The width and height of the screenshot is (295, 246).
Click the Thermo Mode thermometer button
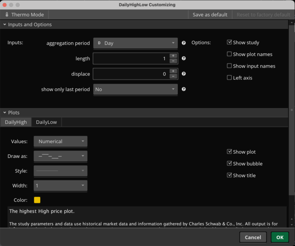click(x=24, y=14)
